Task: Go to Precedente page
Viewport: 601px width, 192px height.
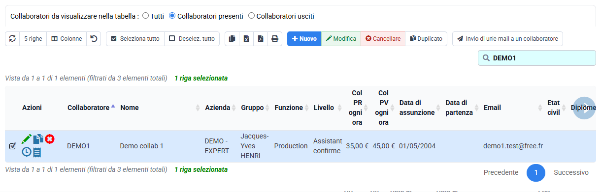Action: [501, 172]
